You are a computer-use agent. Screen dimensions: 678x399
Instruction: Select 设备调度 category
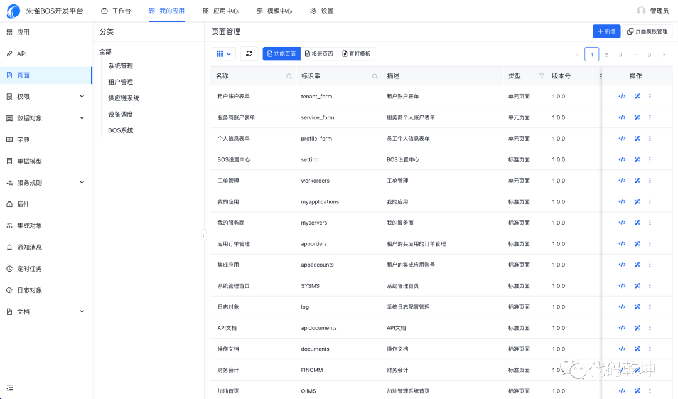[x=121, y=114]
